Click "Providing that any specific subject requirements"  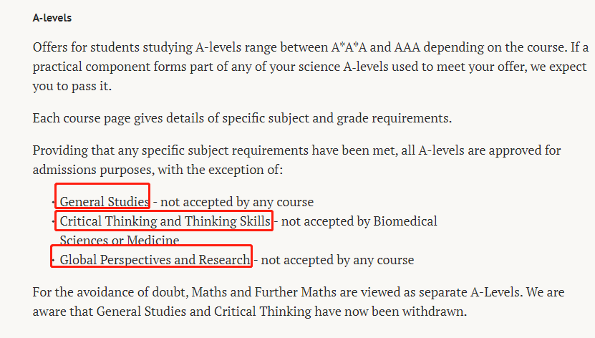click(x=170, y=150)
